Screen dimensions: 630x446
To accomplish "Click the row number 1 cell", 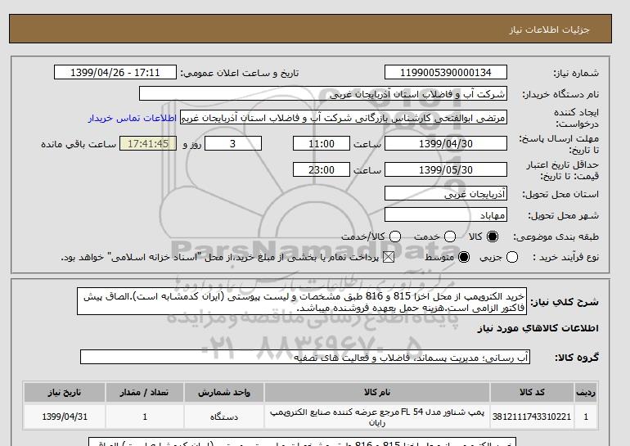I will [586, 417].
